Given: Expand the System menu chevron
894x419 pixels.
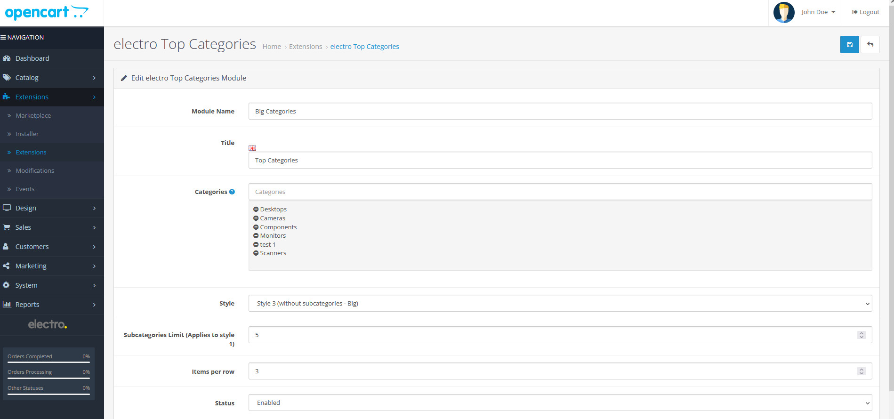Looking at the screenshot, I should (94, 285).
